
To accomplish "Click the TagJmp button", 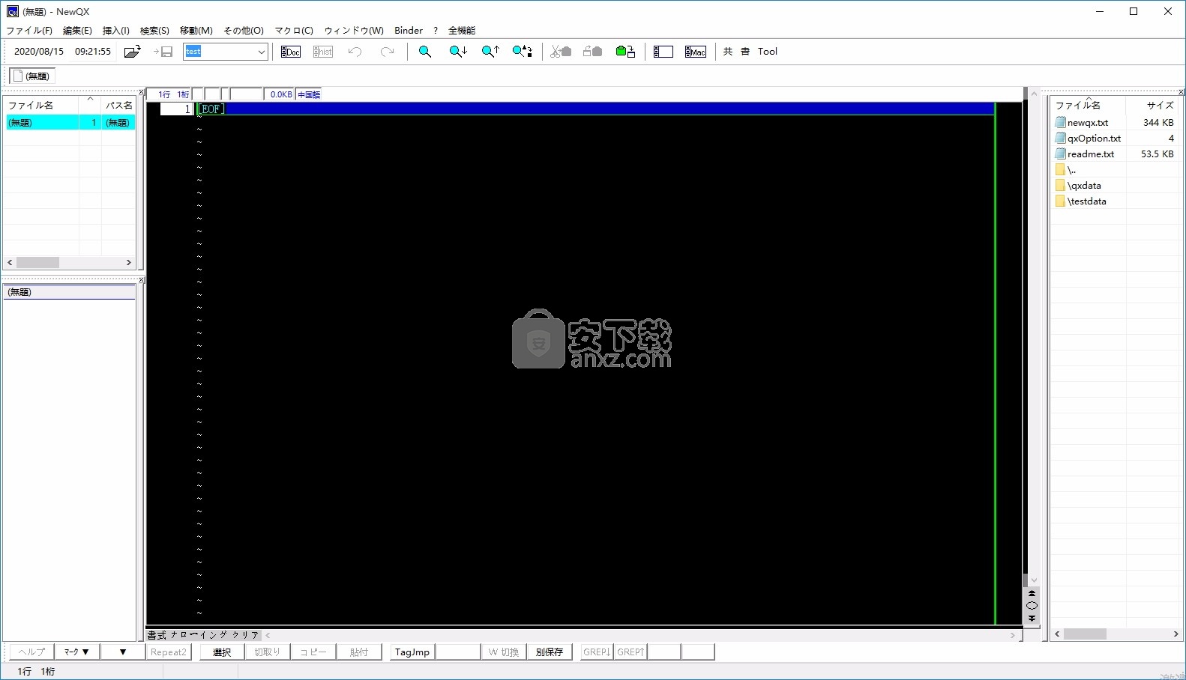I will pyautogui.click(x=412, y=652).
